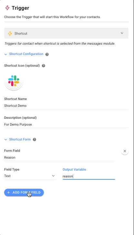Screen dimensions: 134x235
Task: Collapse the Shortcut Form section
Action: click(6, 140)
